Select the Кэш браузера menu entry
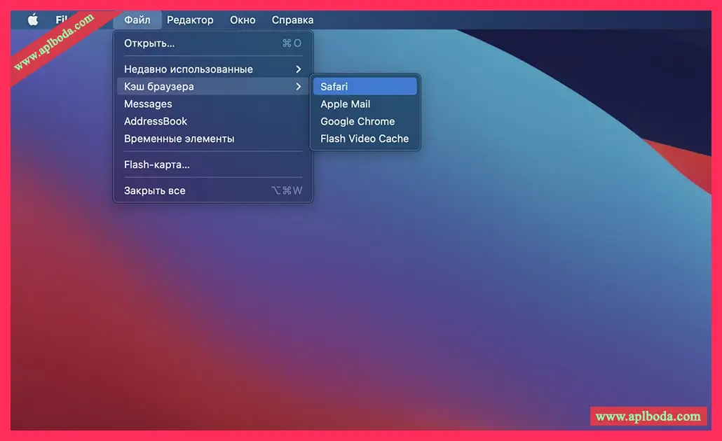The image size is (722, 441). pyautogui.click(x=159, y=87)
